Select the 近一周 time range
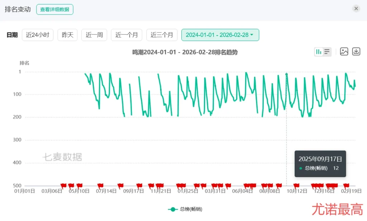Viewport: 367px width, 221px height. click(94, 35)
